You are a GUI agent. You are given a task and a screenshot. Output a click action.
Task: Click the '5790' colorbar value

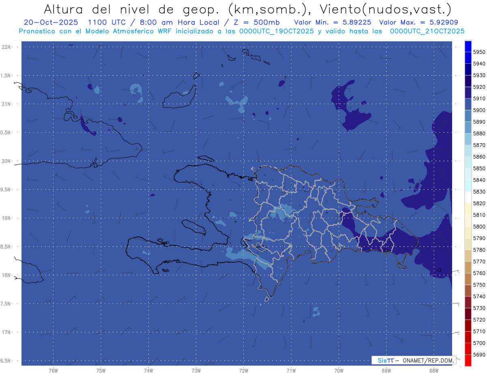pyautogui.click(x=479, y=238)
